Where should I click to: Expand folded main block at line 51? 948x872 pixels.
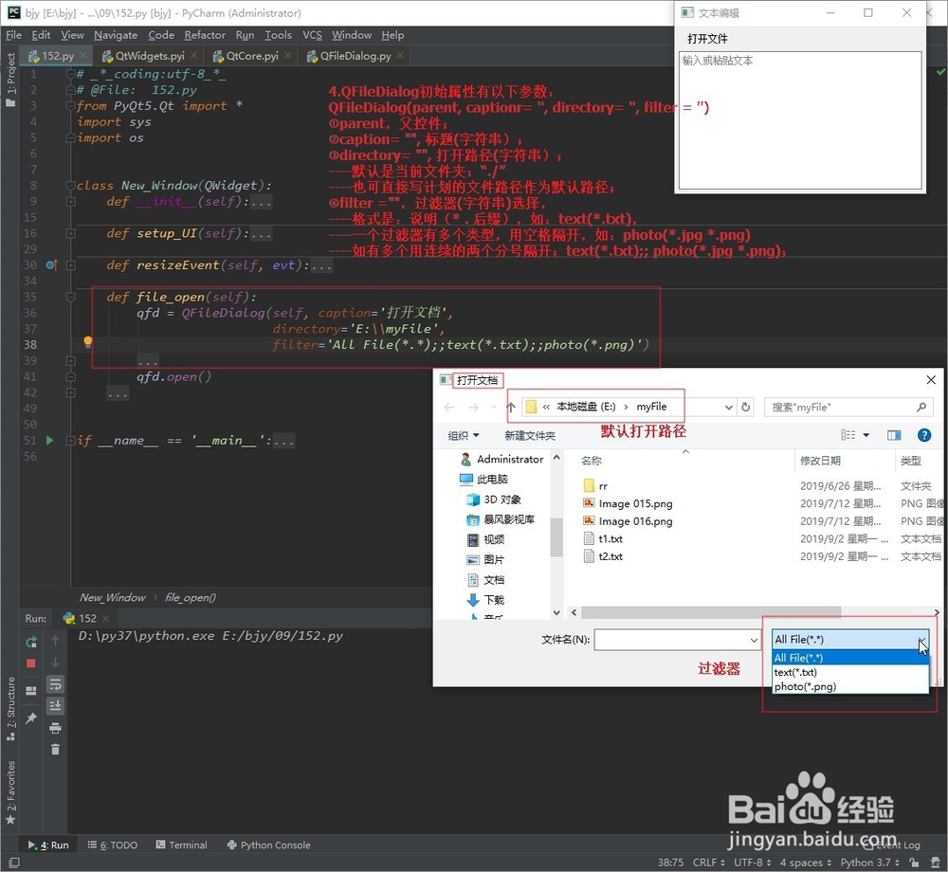click(71, 440)
